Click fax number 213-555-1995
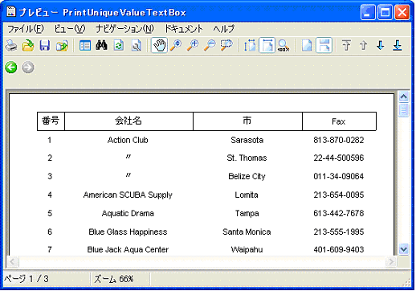 (x=339, y=232)
